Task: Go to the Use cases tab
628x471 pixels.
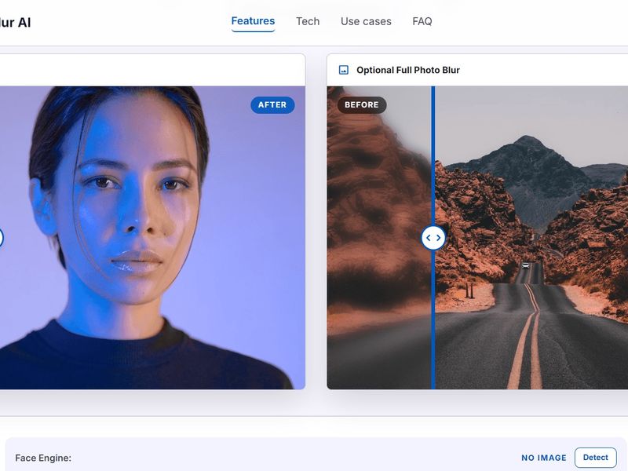Action: click(x=366, y=21)
